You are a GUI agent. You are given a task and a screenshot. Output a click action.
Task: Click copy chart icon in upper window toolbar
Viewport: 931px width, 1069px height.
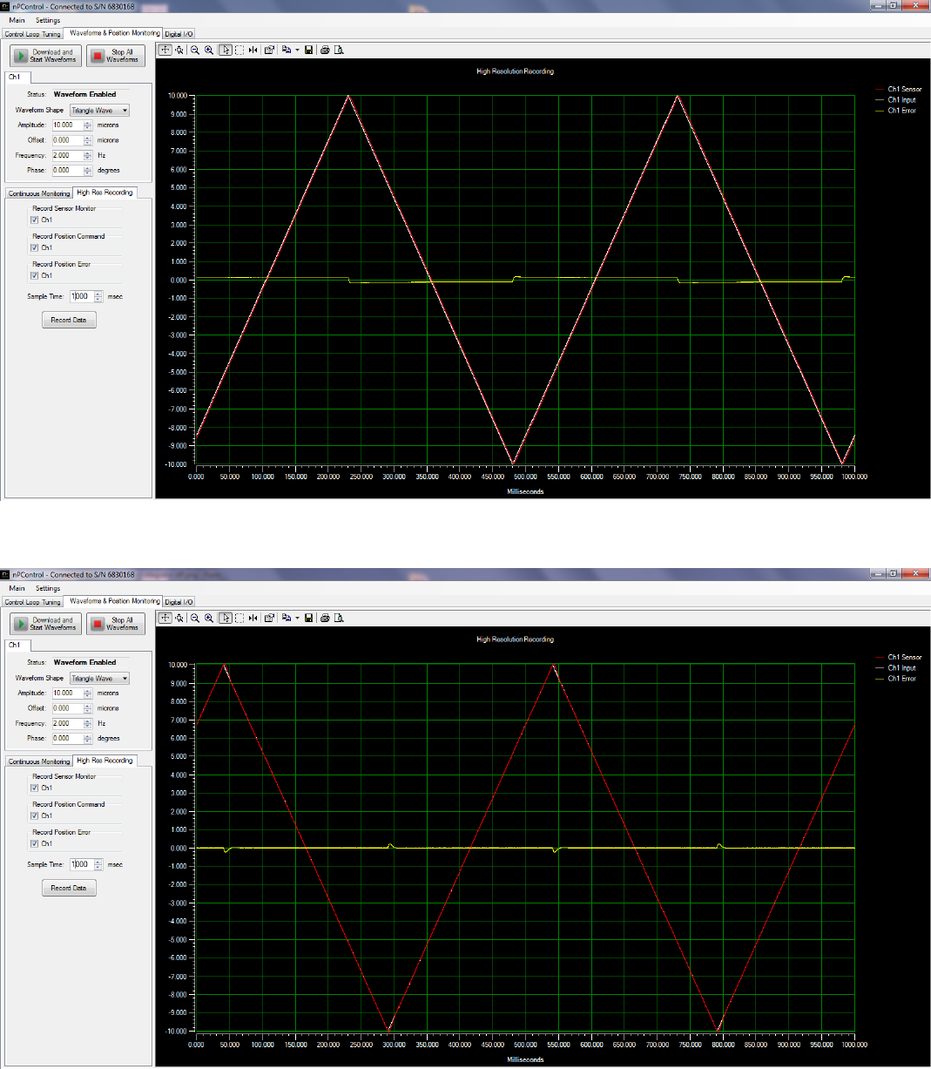(287, 50)
